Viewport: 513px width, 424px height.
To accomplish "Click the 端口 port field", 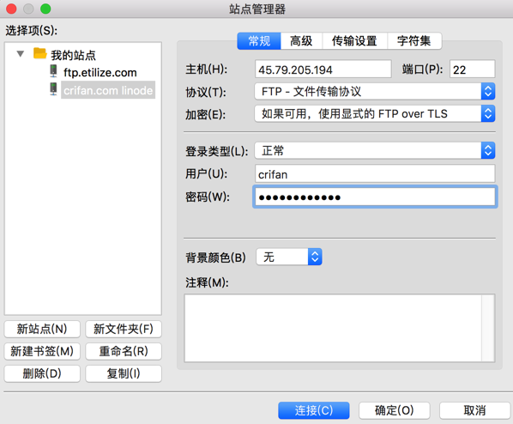I will pyautogui.click(x=472, y=69).
